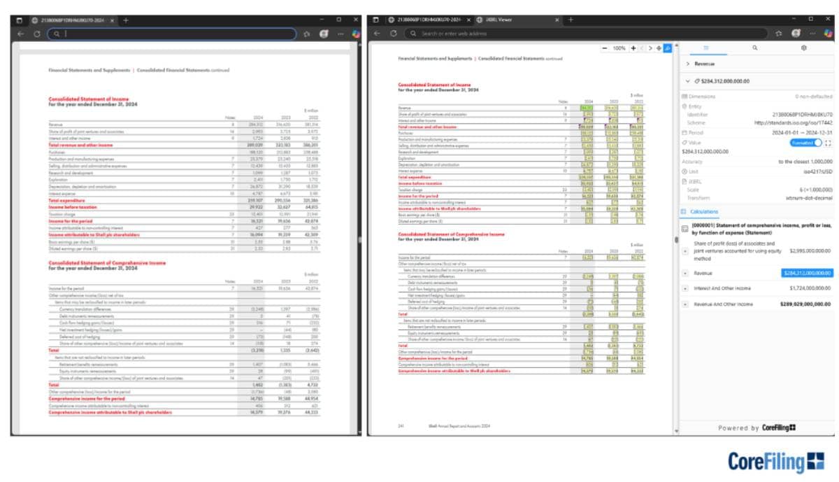Click the blue highlight facts icon
The image size is (839, 482).
click(668, 48)
